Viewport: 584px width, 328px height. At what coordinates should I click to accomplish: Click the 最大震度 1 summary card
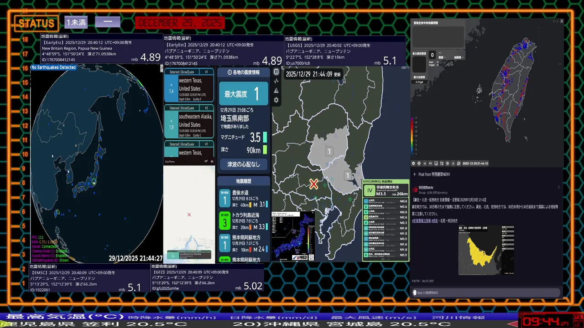[x=244, y=94]
